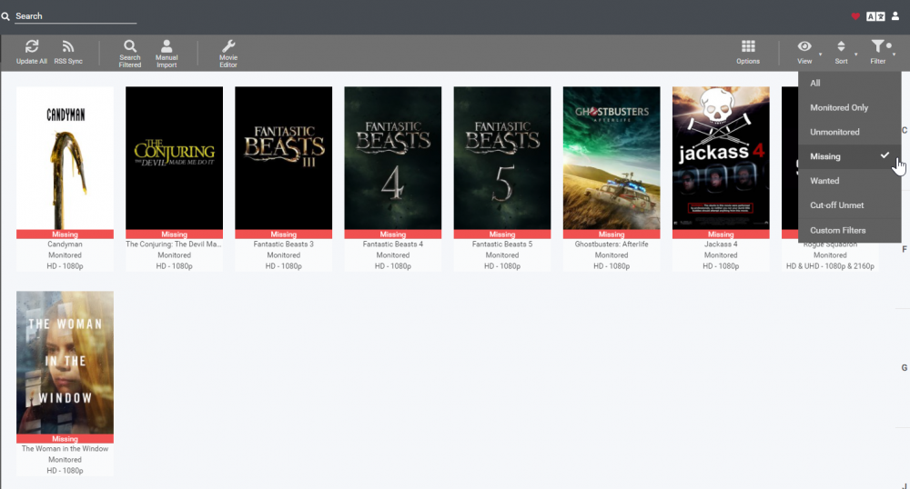This screenshot has height=489, width=910.
Task: Open Custom Filters entry
Action: coord(850,230)
